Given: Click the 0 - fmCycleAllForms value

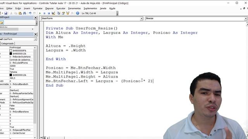Looking at the screenshot, I should click(x=21, y=63).
